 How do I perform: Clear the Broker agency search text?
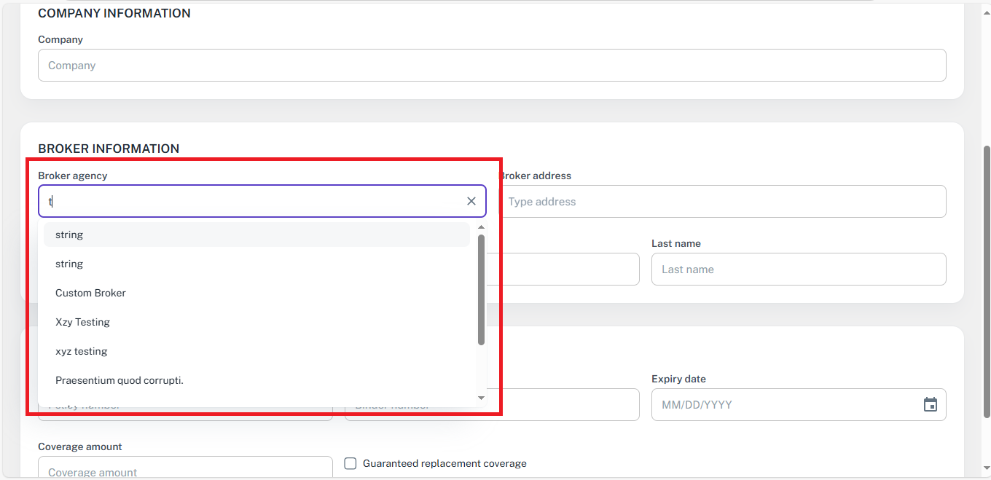[x=471, y=201]
